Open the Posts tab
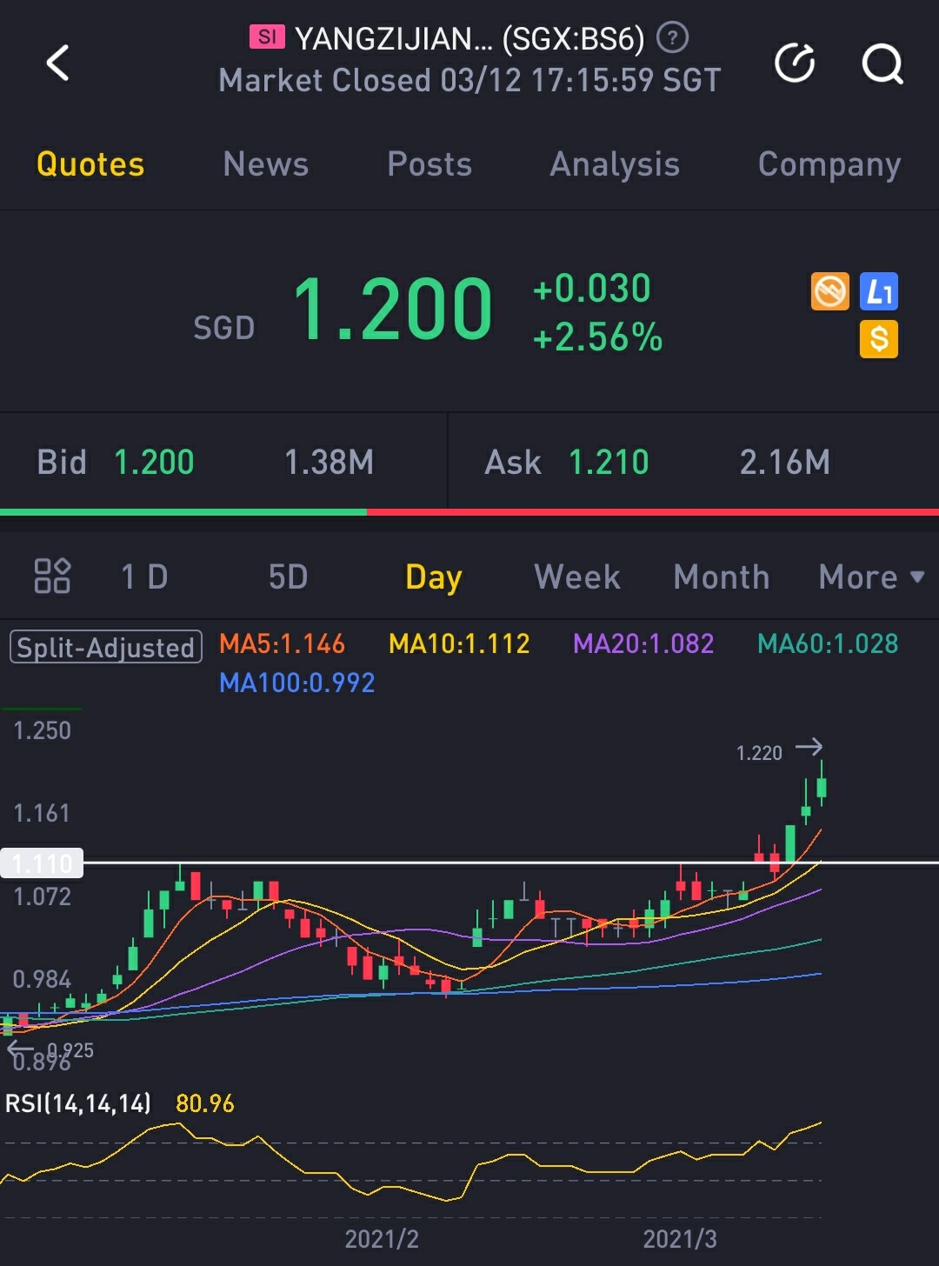The image size is (939, 1266). tap(430, 164)
